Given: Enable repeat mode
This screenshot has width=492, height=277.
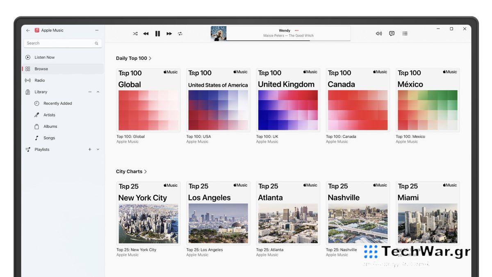Looking at the screenshot, I should pos(180,34).
